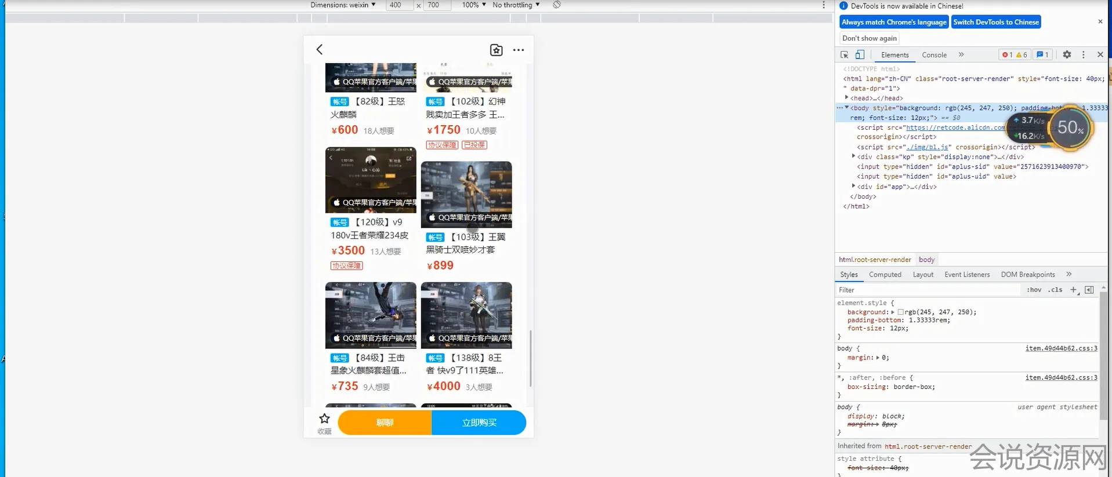Activate the inspect element picker tool
1112x477 pixels.
pos(845,54)
